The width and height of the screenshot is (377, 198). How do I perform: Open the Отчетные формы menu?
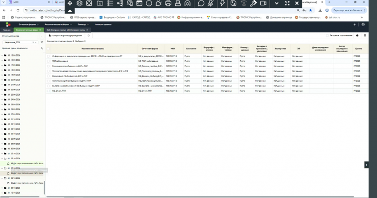pyautogui.click(x=28, y=25)
